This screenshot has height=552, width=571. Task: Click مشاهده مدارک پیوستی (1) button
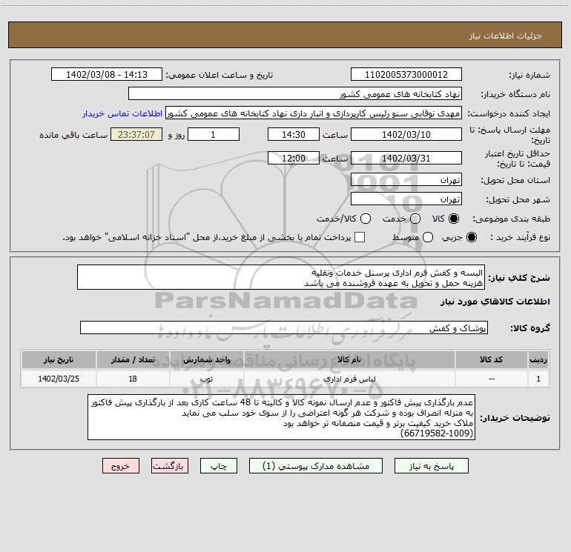click(x=316, y=466)
